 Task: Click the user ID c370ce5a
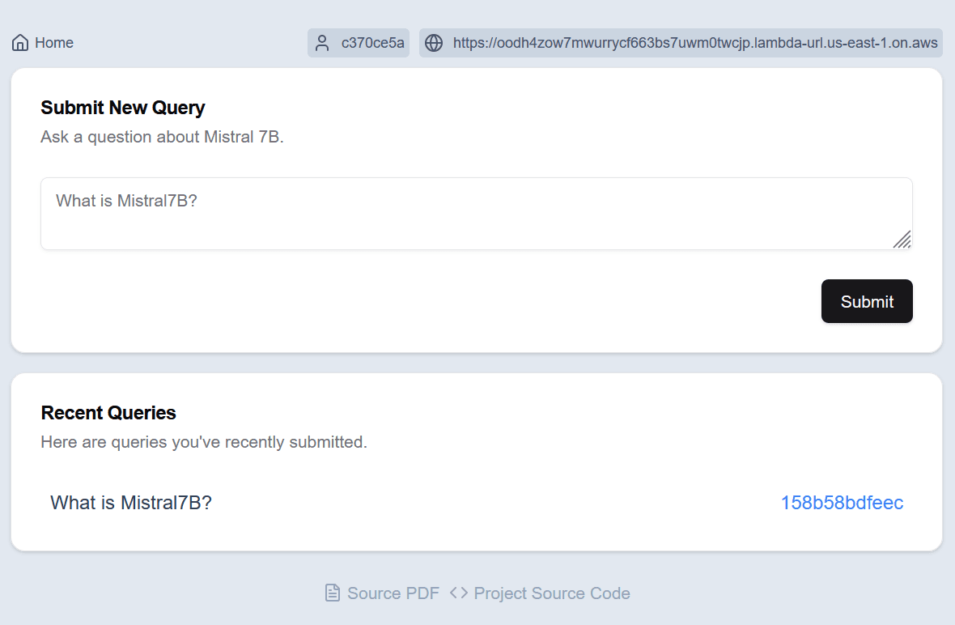(372, 43)
